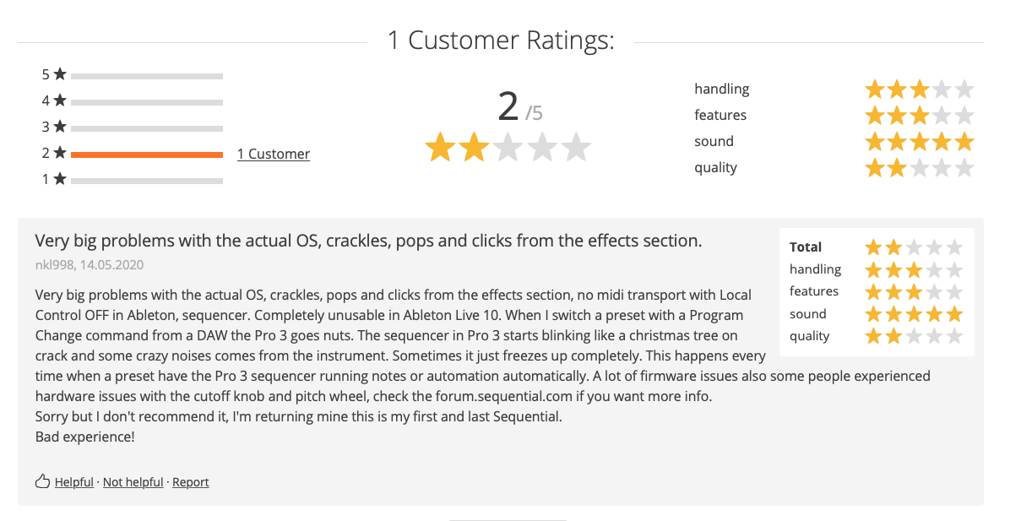This screenshot has width=1021, height=521.
Task: Click the 1 star rating row icon
Action: [60, 179]
